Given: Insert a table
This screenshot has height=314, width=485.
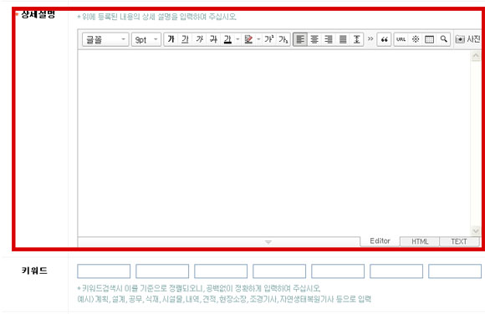Looking at the screenshot, I should (x=429, y=39).
